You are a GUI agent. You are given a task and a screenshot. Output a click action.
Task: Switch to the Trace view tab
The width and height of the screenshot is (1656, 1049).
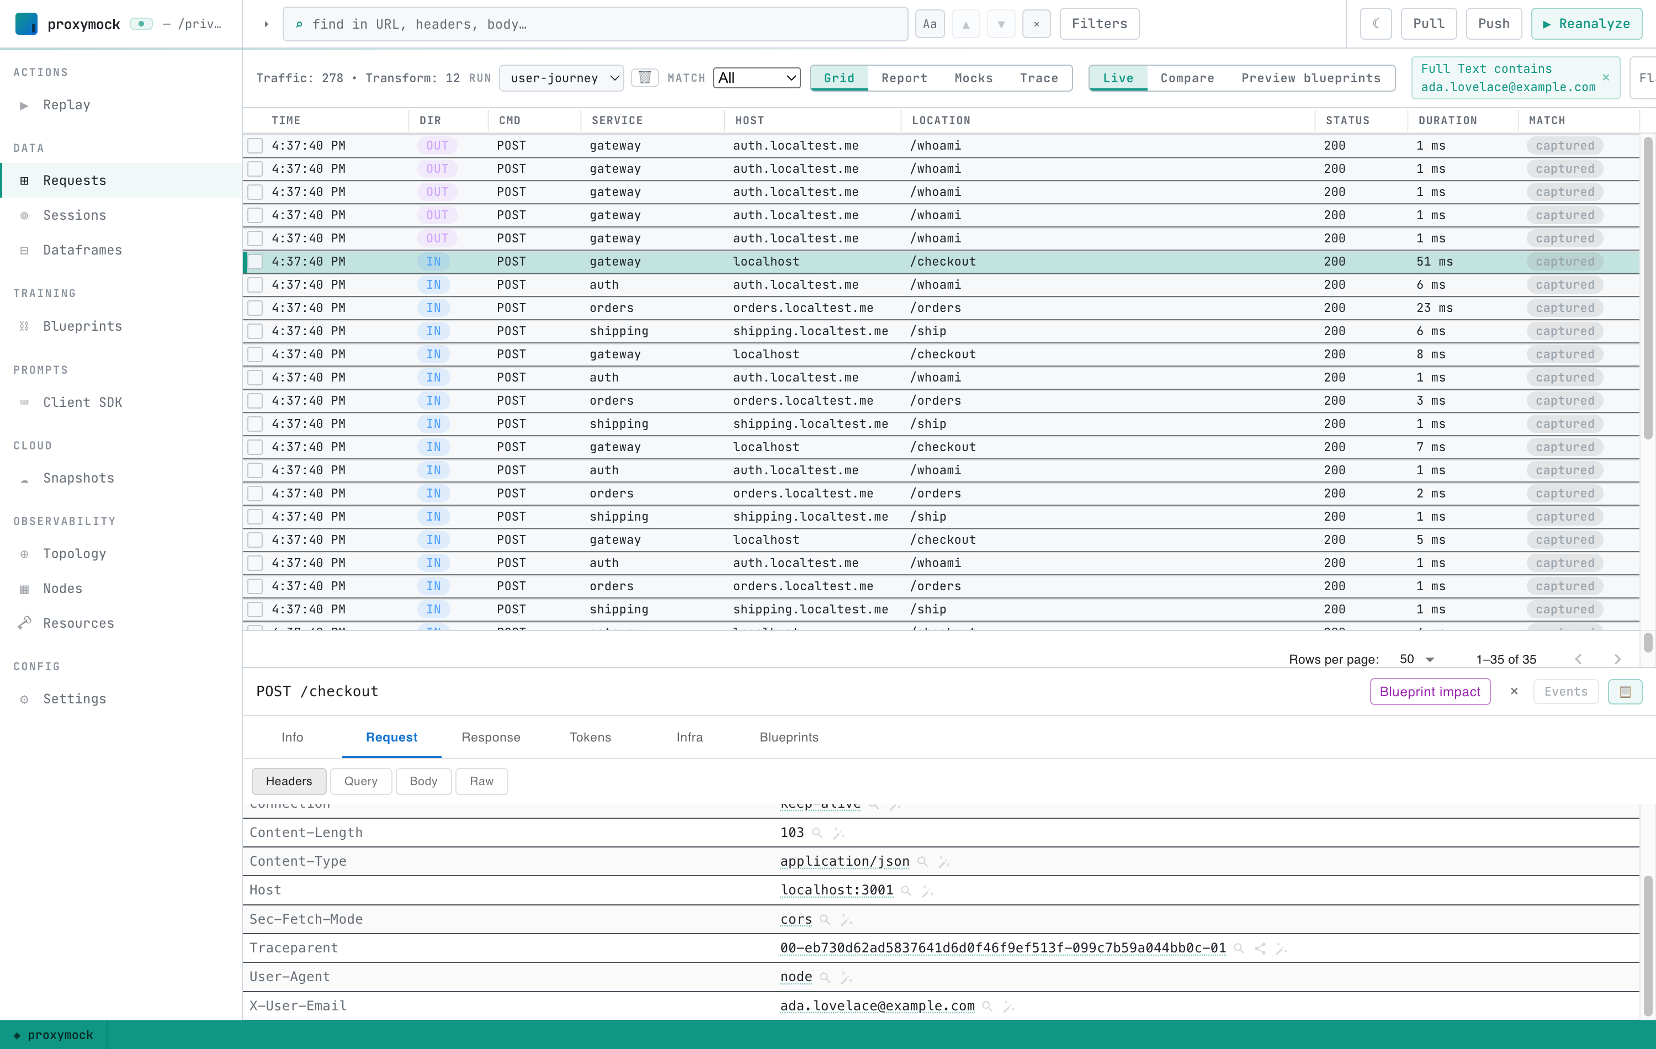tap(1038, 78)
